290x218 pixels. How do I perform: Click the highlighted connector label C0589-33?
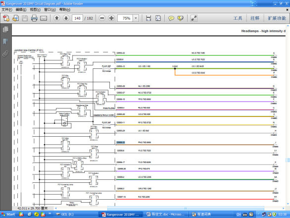pos(121,142)
